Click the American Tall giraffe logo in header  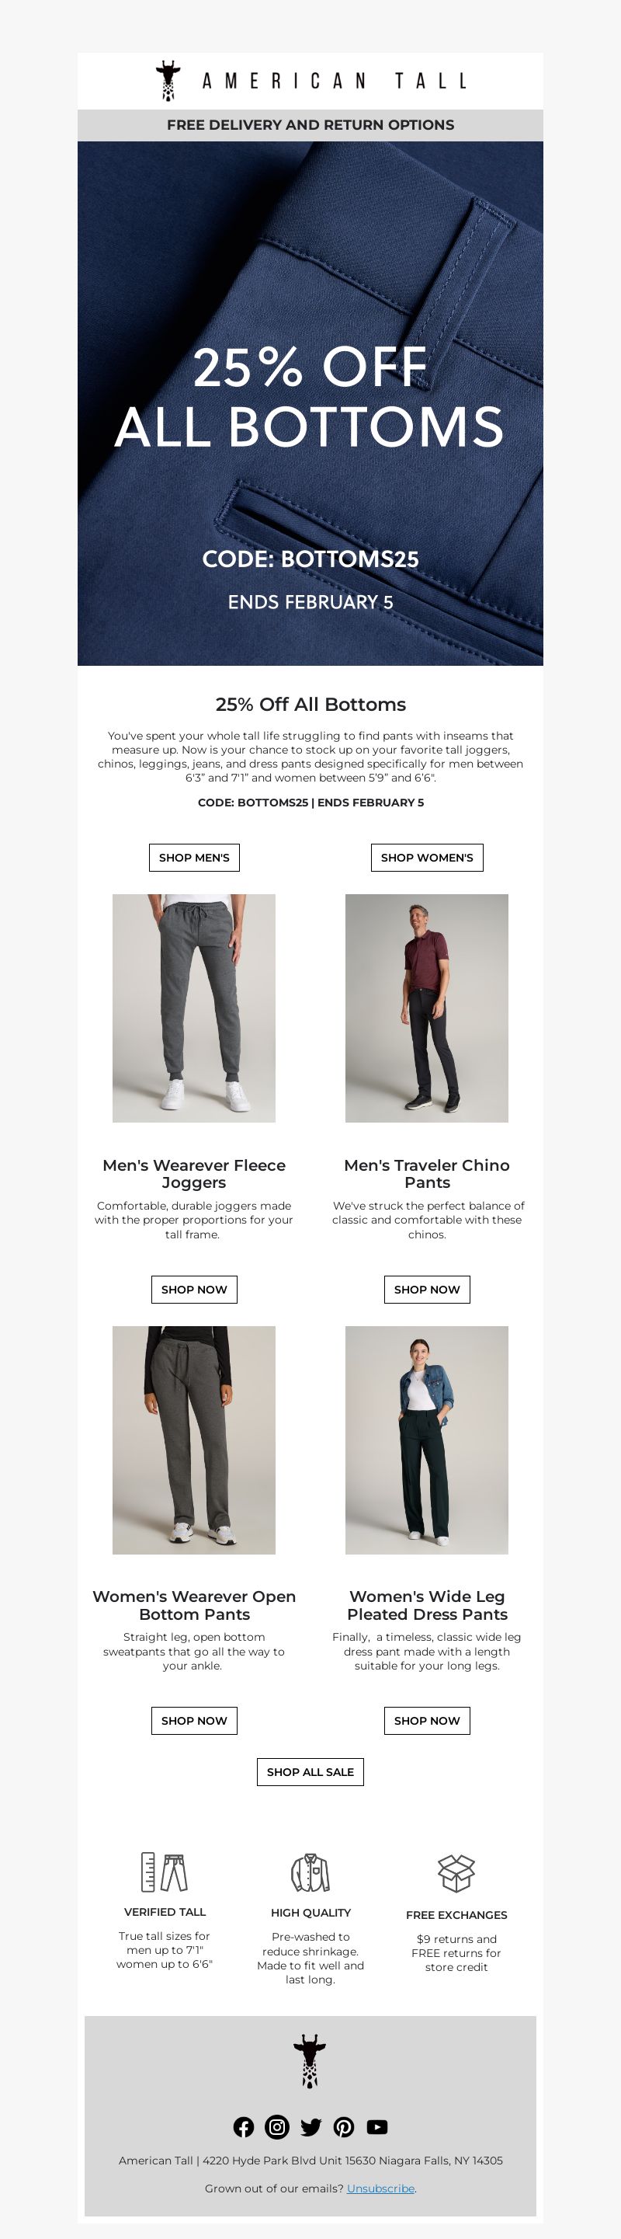tap(310, 81)
